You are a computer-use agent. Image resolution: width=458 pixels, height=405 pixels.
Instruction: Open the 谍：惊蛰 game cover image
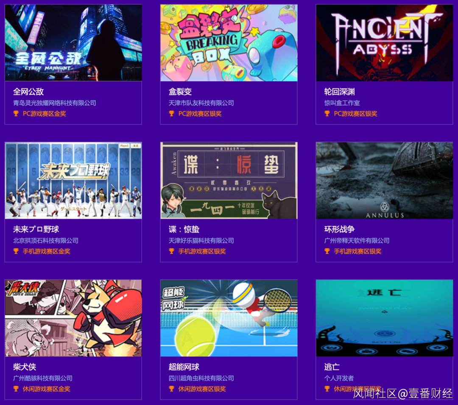coord(229,180)
